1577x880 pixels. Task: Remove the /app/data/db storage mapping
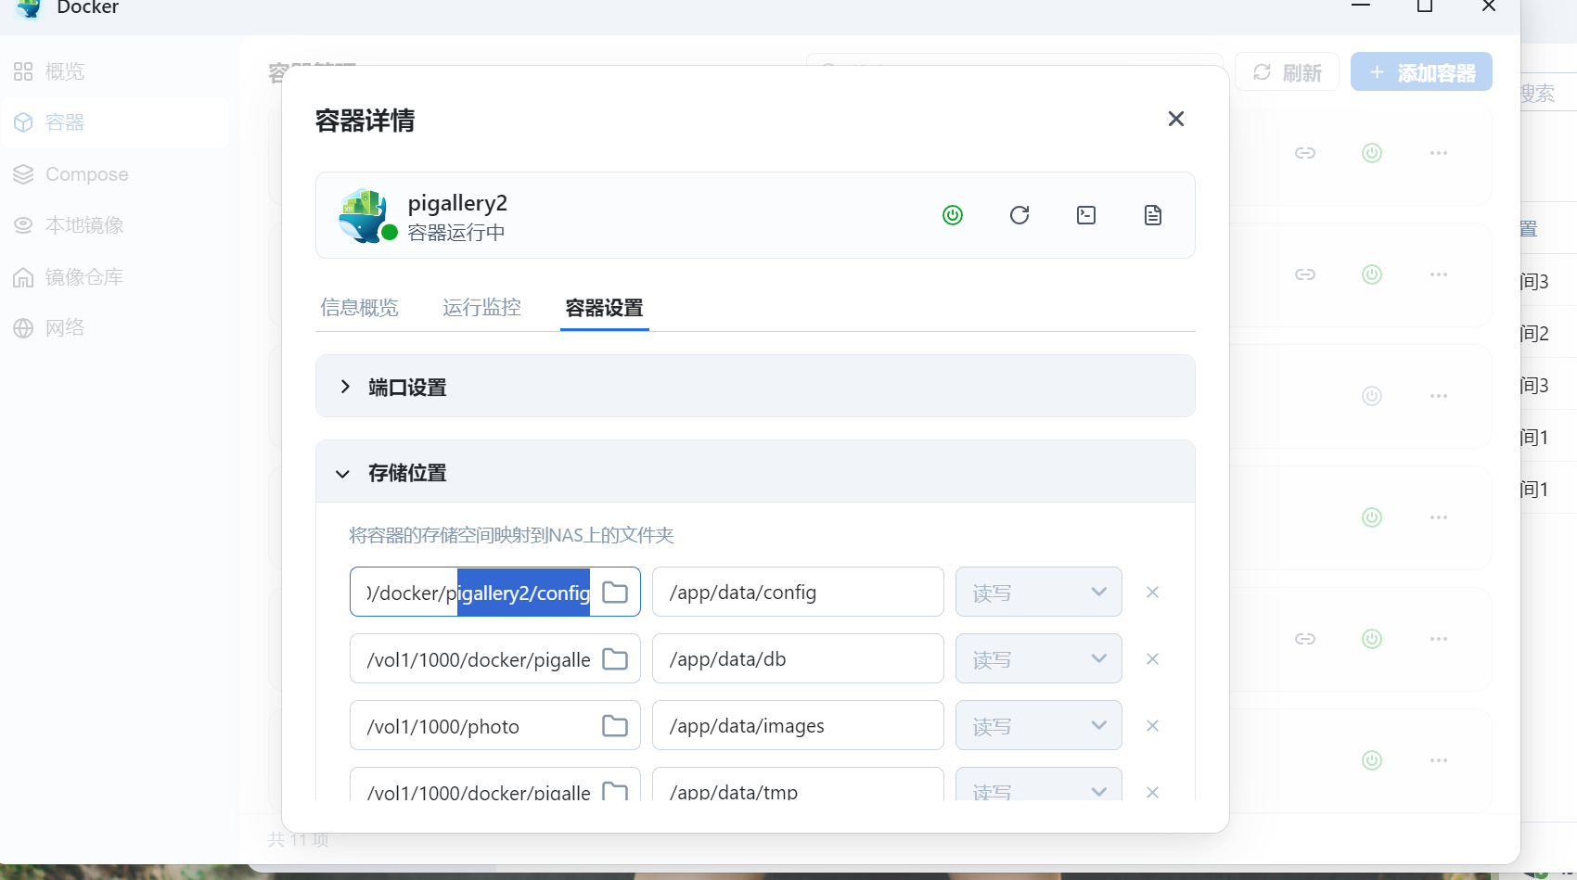(1152, 658)
